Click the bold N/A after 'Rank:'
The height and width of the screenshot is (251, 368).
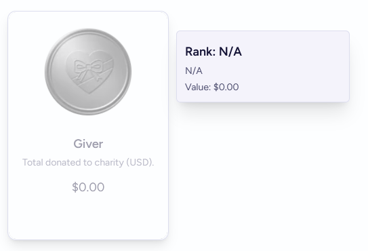point(230,52)
